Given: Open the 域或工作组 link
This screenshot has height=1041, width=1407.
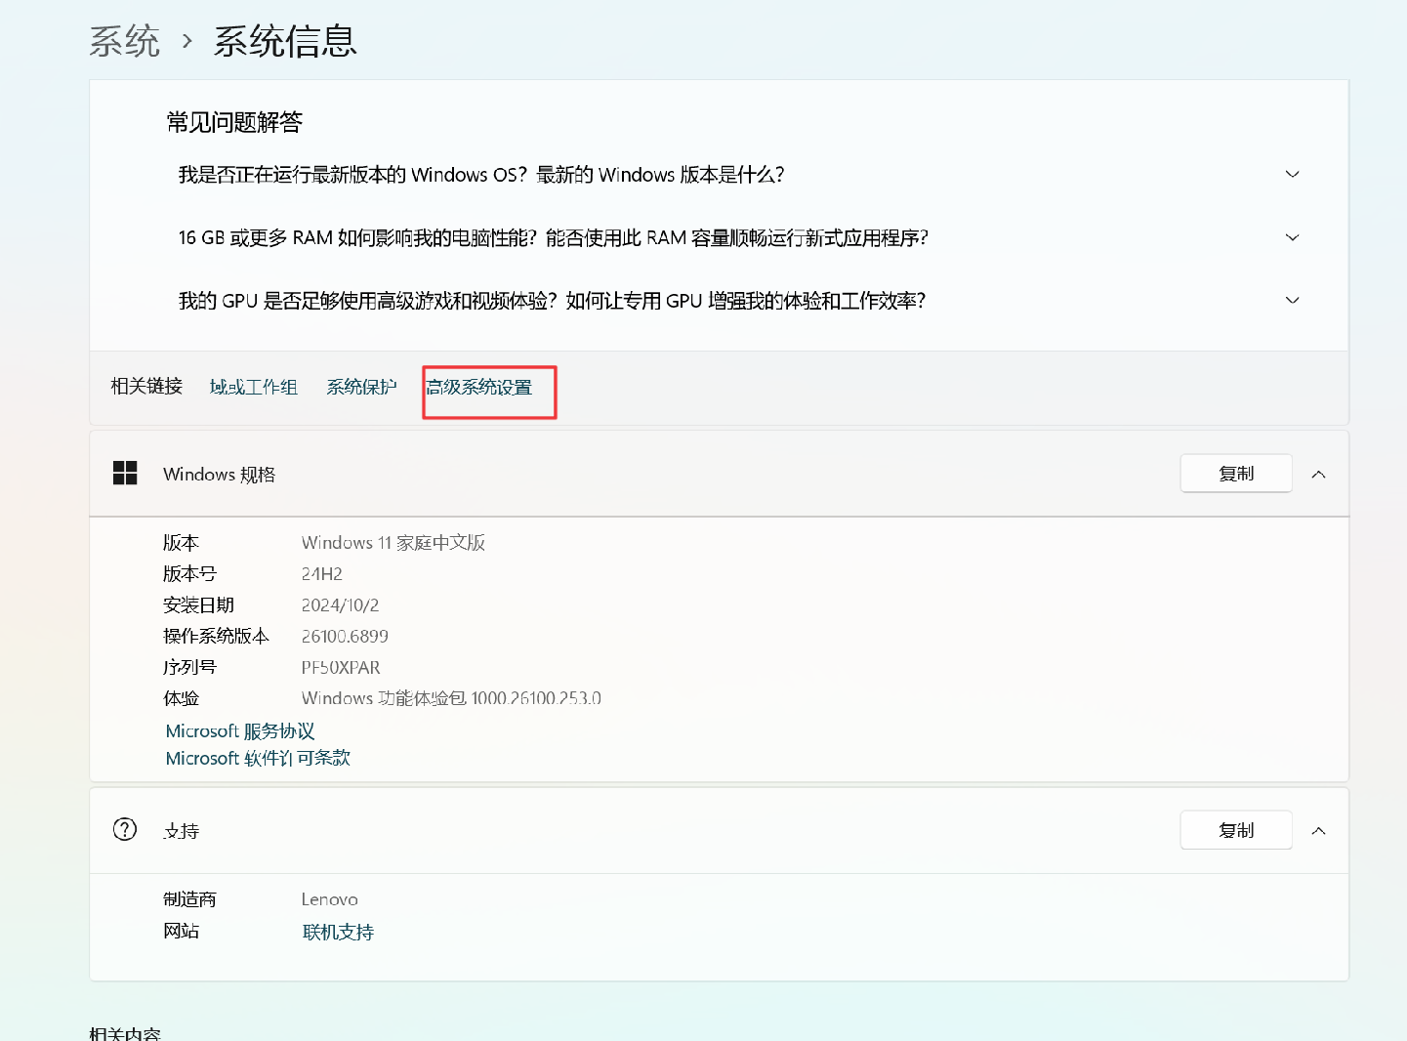Looking at the screenshot, I should point(254,387).
